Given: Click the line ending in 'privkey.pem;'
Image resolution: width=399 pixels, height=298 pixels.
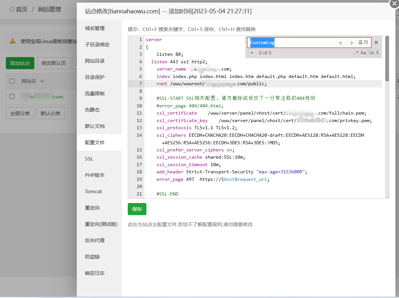Looking at the screenshot, I should (x=264, y=120).
